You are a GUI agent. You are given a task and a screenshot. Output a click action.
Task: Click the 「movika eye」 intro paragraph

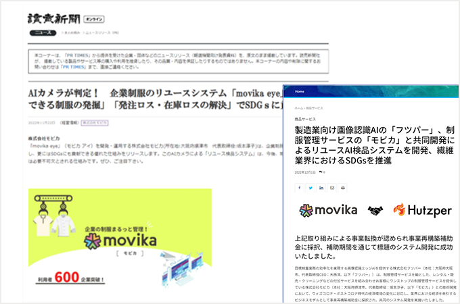click(156, 153)
